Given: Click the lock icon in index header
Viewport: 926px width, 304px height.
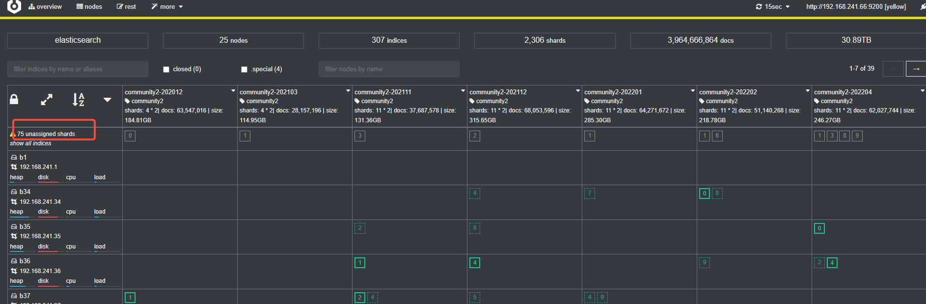Looking at the screenshot, I should pos(14,100).
